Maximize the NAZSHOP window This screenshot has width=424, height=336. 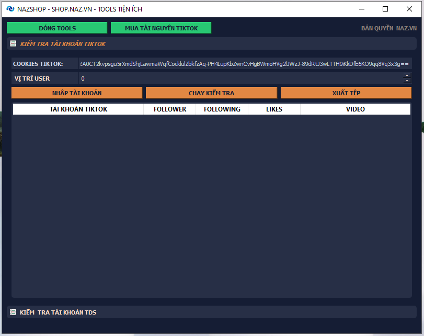click(x=385, y=9)
